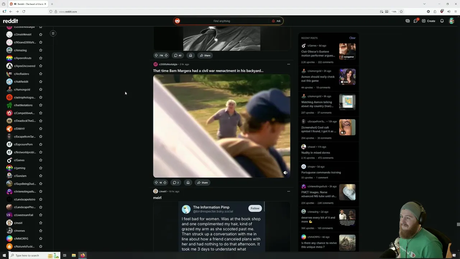Downvote the Bam Margera post
The image size is (460, 259).
click(165, 182)
